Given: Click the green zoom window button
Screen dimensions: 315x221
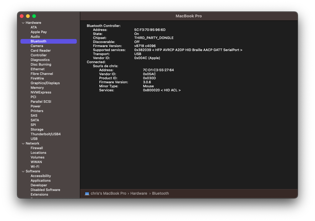Looking at the screenshot, I should pos(34,16).
